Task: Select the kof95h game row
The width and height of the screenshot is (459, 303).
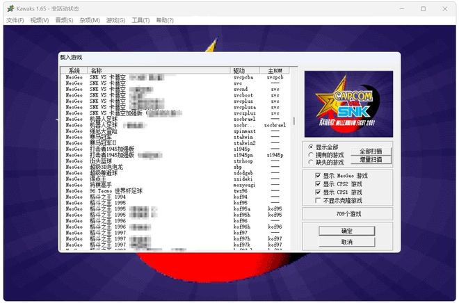Action: (x=175, y=215)
